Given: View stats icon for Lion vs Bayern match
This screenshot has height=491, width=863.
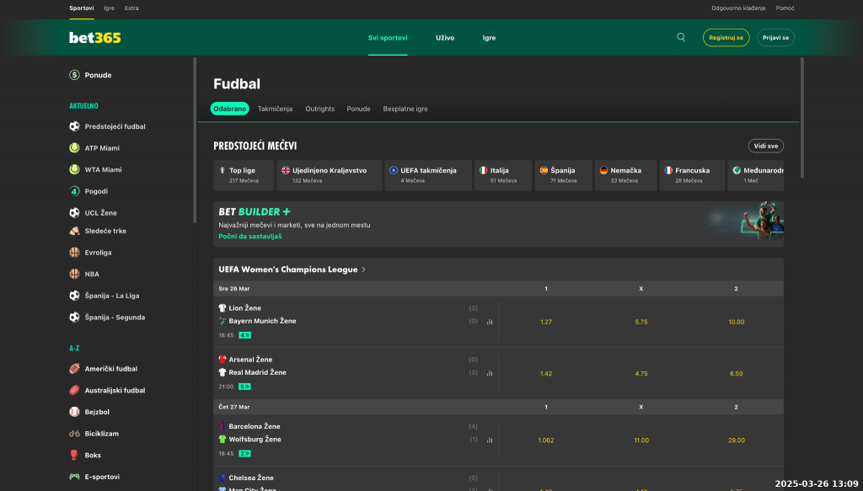Looking at the screenshot, I should point(490,322).
